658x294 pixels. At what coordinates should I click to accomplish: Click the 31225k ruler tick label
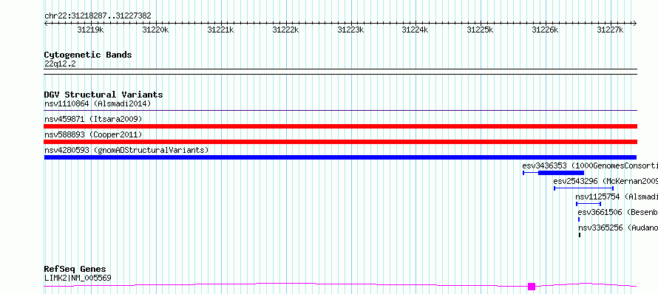click(x=480, y=30)
